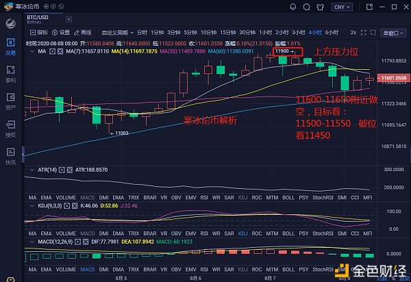This screenshot has width=411, height=282.
Task: Click the pop-out window icon in title bar
Action: 369,7
